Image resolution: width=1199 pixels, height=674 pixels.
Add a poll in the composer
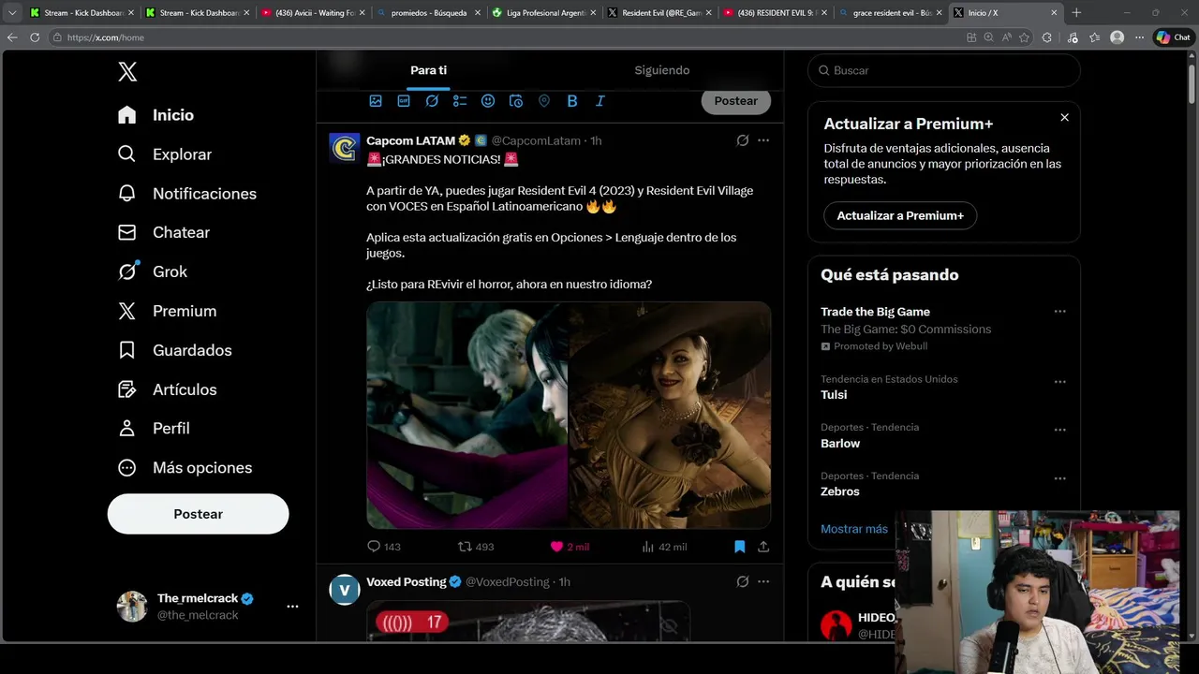(460, 101)
